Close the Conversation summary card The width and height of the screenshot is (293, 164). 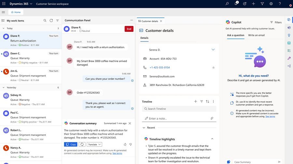click(x=130, y=123)
